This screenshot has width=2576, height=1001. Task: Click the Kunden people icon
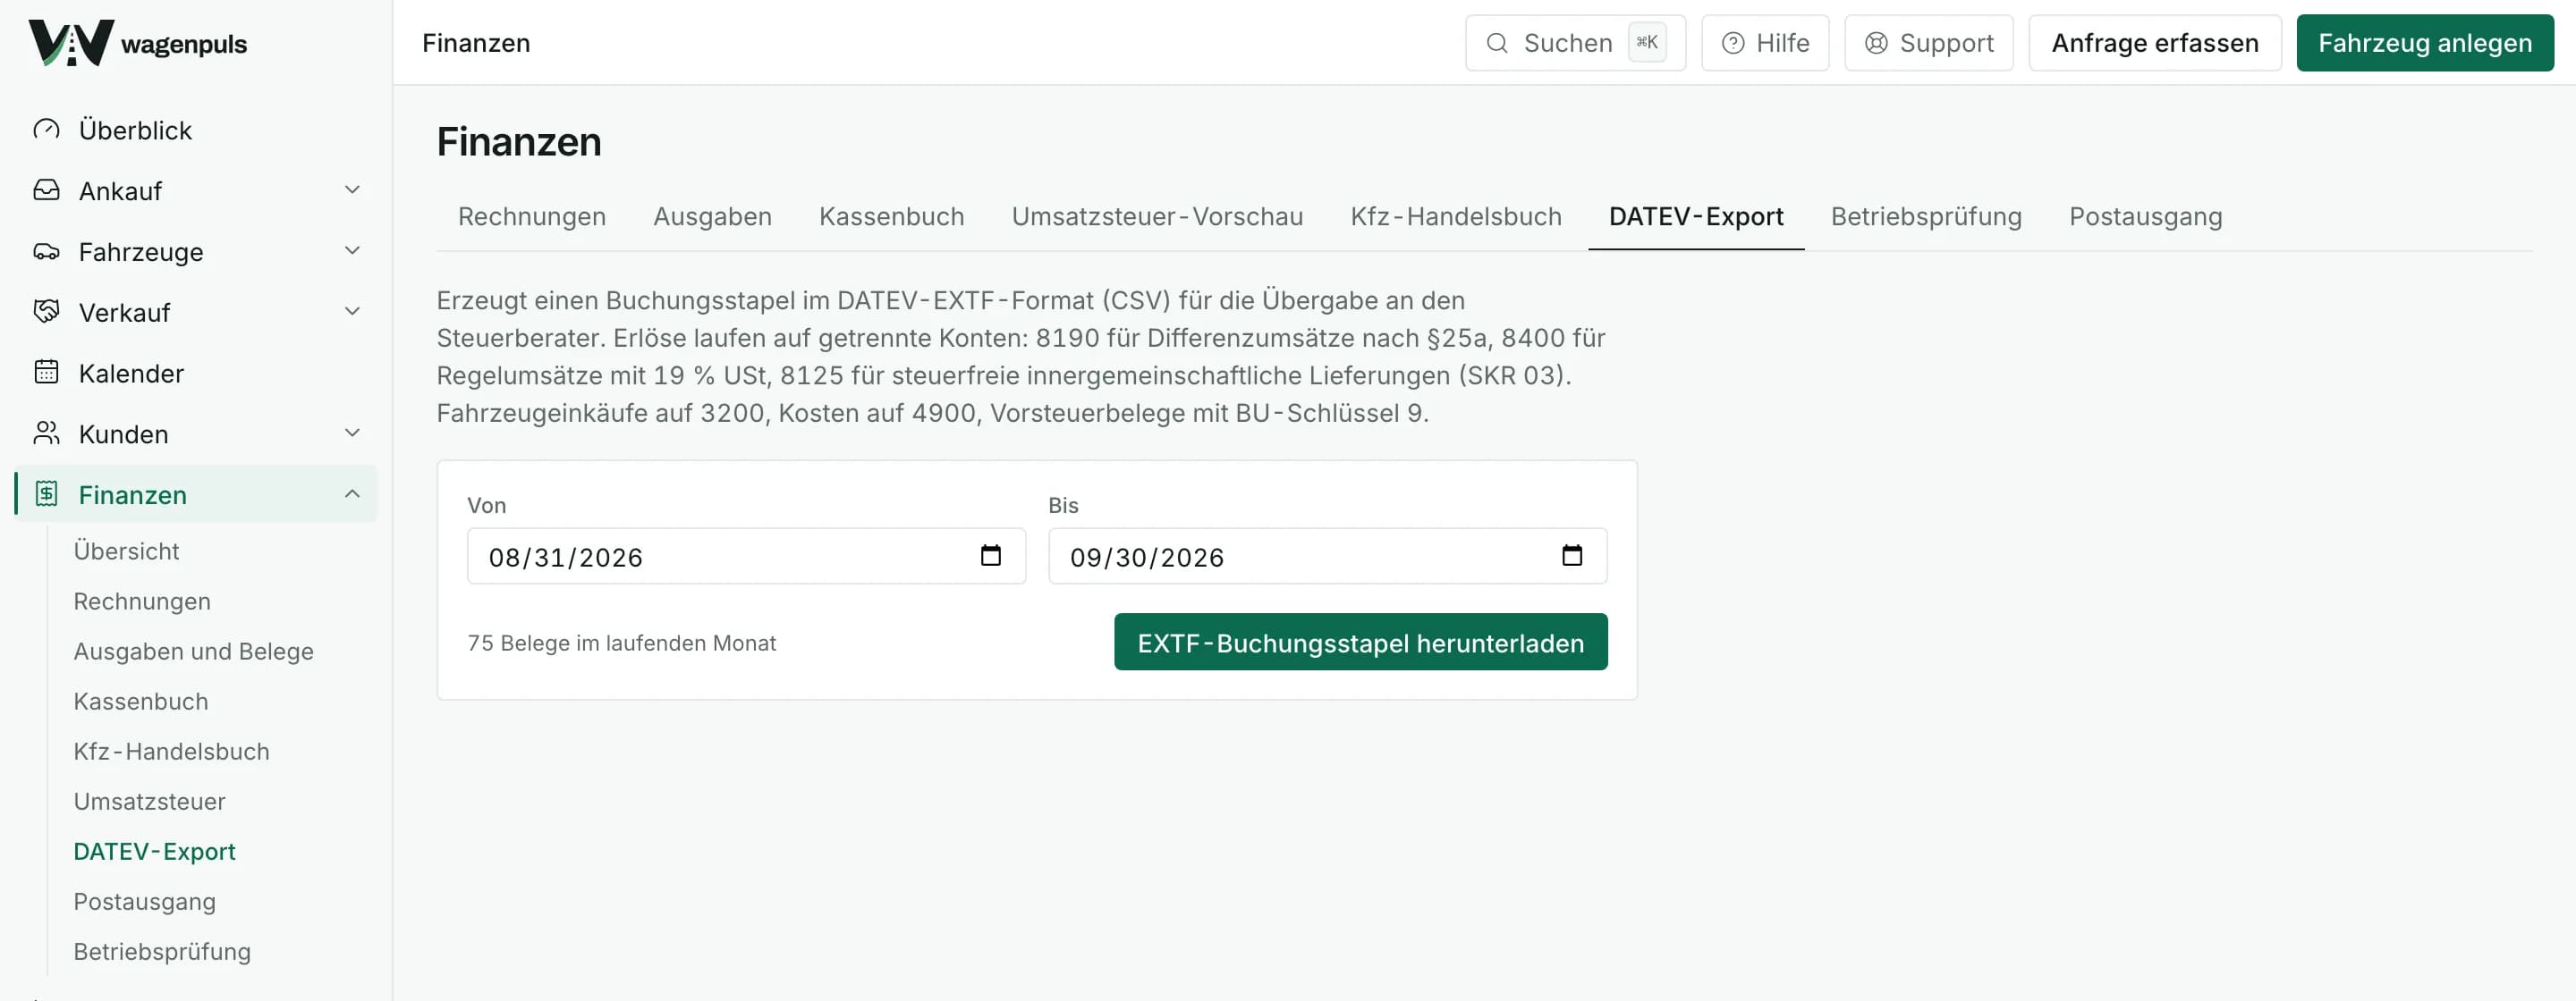[46, 433]
